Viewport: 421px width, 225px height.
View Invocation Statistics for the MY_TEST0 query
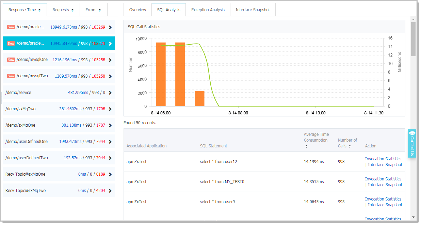point(383,179)
